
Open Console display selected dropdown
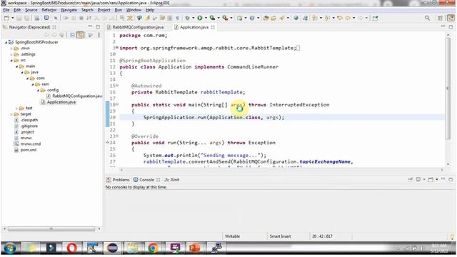tap(424, 179)
